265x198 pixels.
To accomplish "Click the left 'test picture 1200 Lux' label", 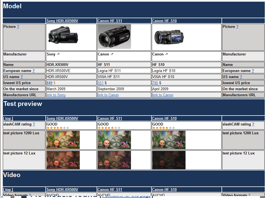I will pos(21,133).
